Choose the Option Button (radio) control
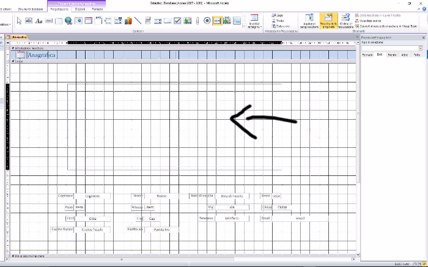Screen dimensions: 428x267 (207, 21)
